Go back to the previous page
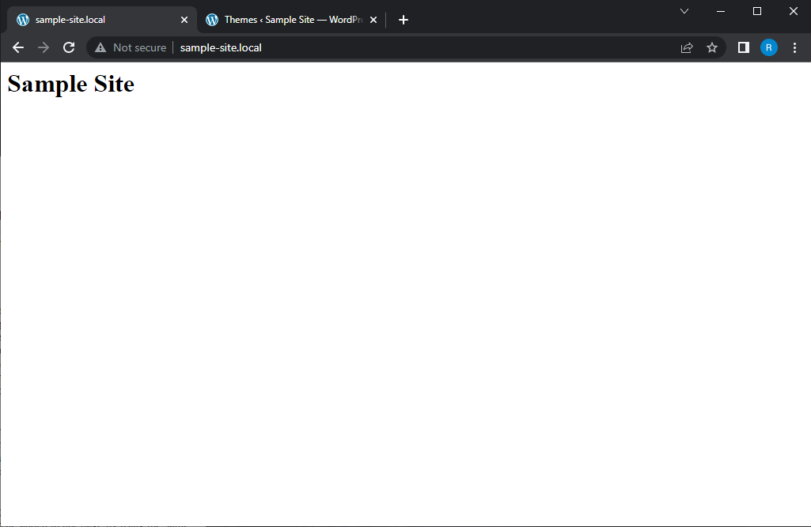Viewport: 811px width, 527px height. [x=18, y=47]
